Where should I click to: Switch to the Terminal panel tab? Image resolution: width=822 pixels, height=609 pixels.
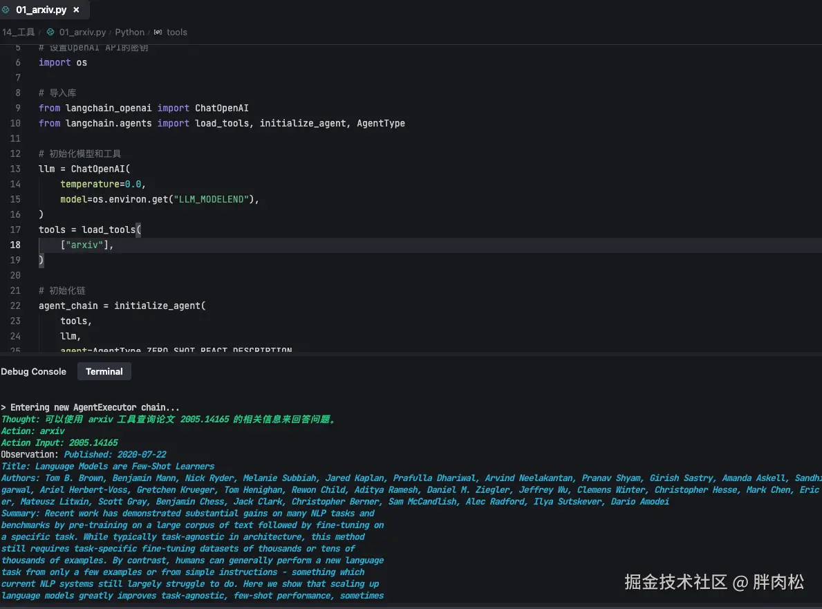[x=104, y=372]
